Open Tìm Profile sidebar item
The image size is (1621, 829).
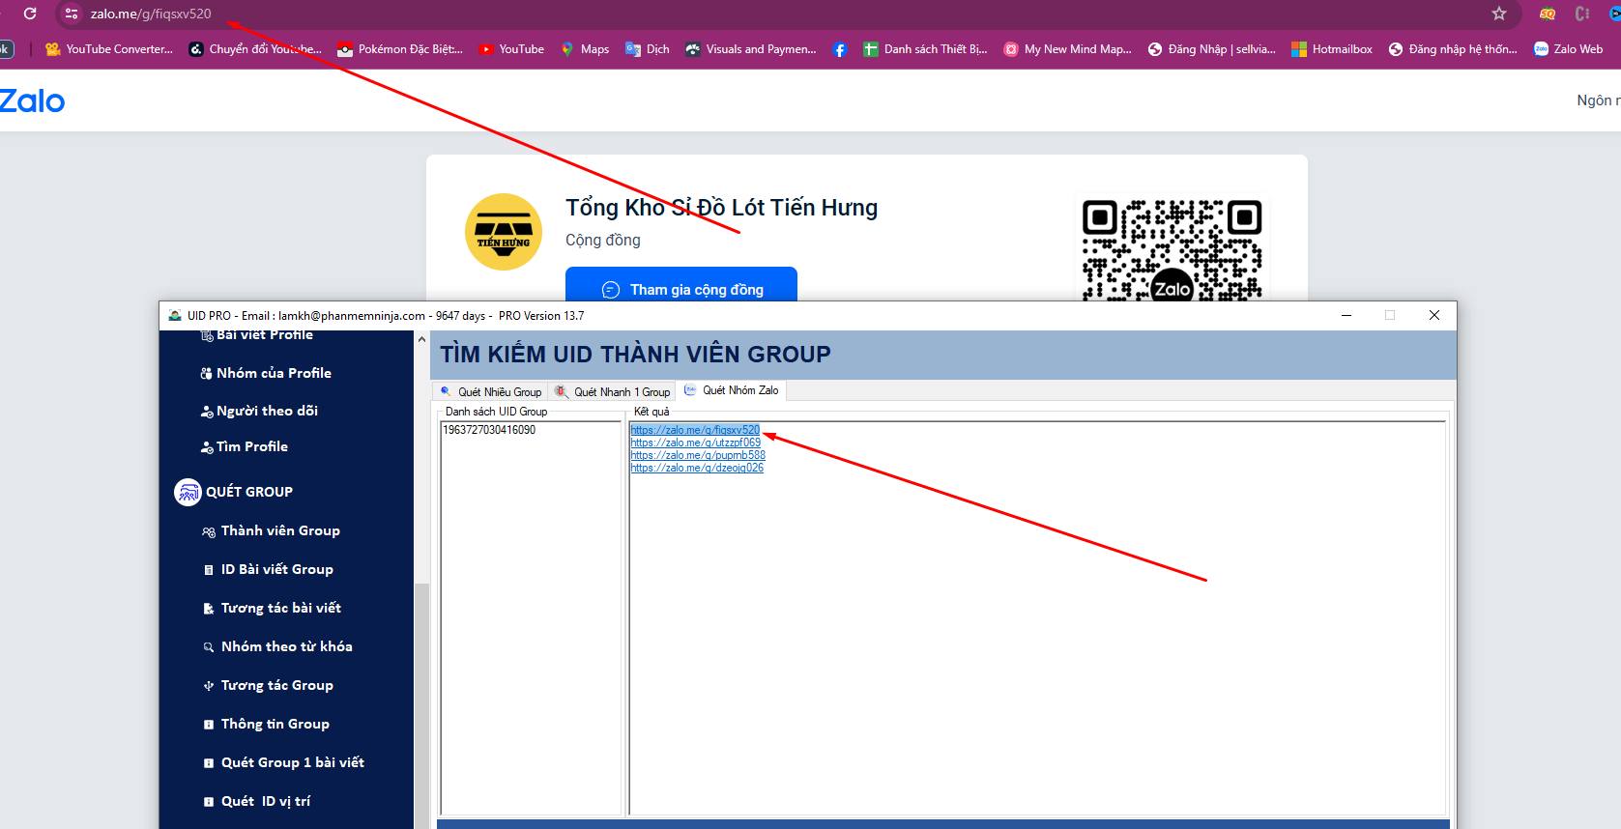pos(245,446)
